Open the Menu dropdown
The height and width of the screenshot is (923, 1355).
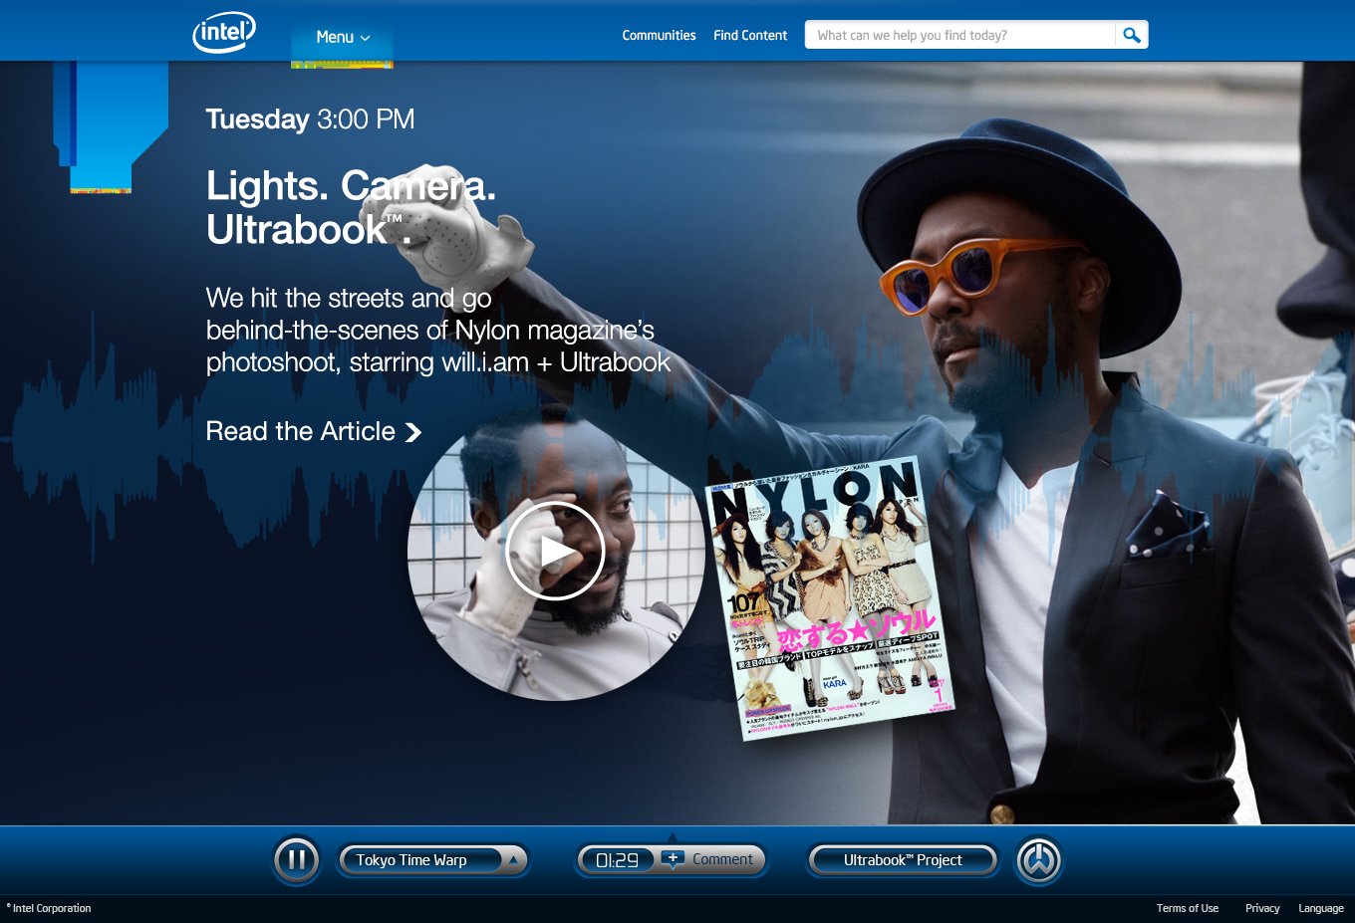(x=343, y=37)
